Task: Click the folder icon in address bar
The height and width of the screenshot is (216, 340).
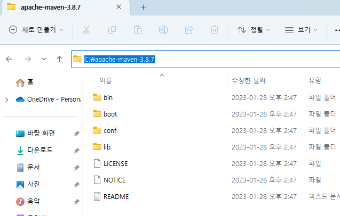Action: click(x=77, y=59)
